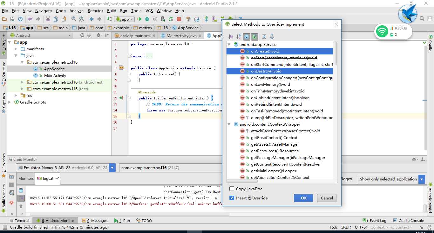The height and width of the screenshot is (233, 434).
Task: Click the UTF-8 encoding status item
Action: click(x=361, y=227)
